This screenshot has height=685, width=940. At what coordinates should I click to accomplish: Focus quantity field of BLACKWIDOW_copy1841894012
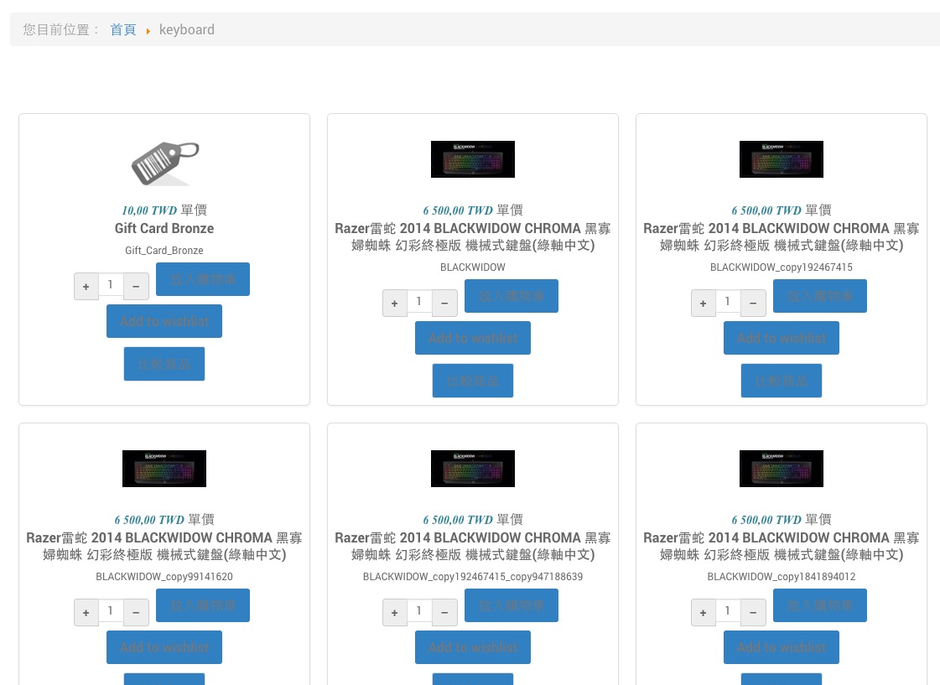(x=728, y=610)
